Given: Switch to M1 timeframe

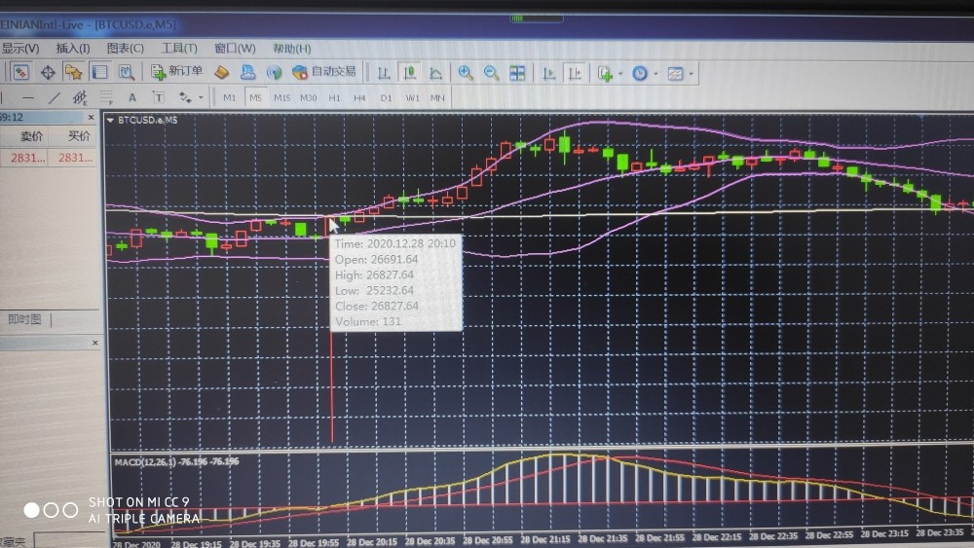Looking at the screenshot, I should [229, 98].
